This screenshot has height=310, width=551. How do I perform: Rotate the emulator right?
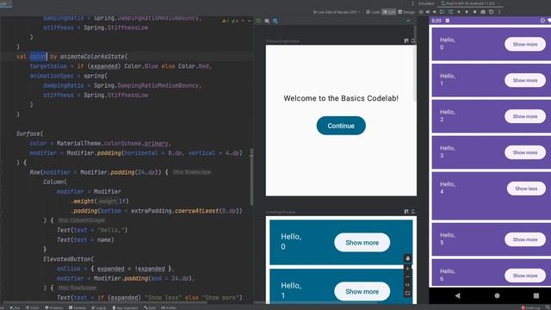coord(451,12)
